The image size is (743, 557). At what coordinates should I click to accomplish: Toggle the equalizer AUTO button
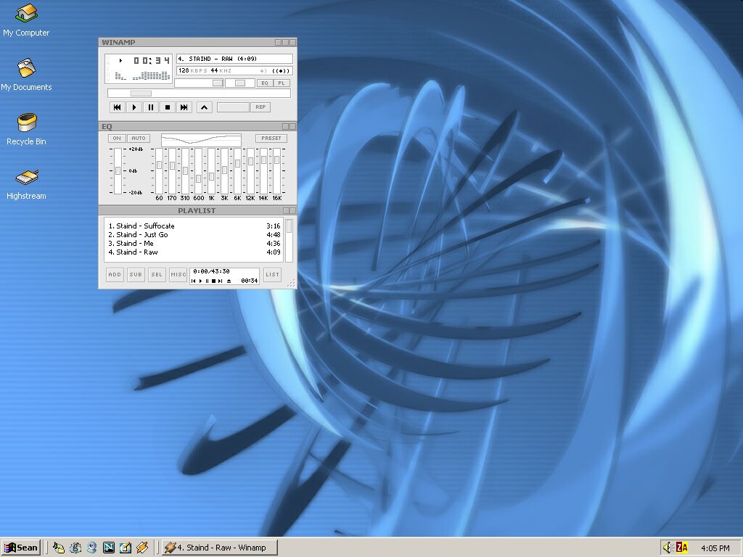(139, 139)
